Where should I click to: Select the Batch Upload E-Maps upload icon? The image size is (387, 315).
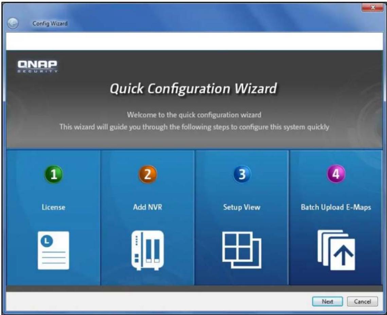pyautogui.click(x=336, y=250)
